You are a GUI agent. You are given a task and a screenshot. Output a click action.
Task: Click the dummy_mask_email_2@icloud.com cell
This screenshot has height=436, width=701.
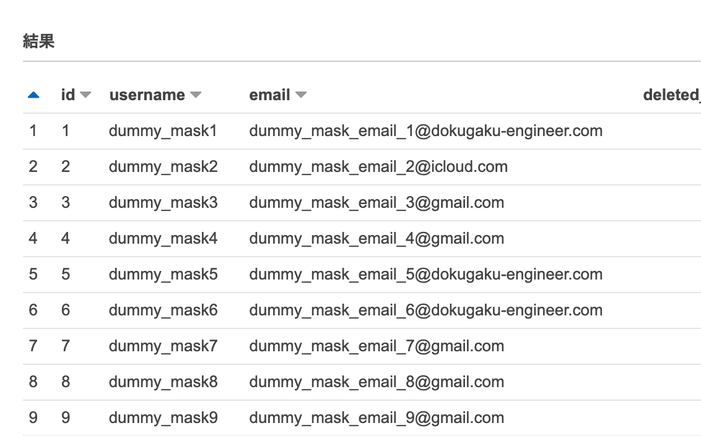point(378,167)
